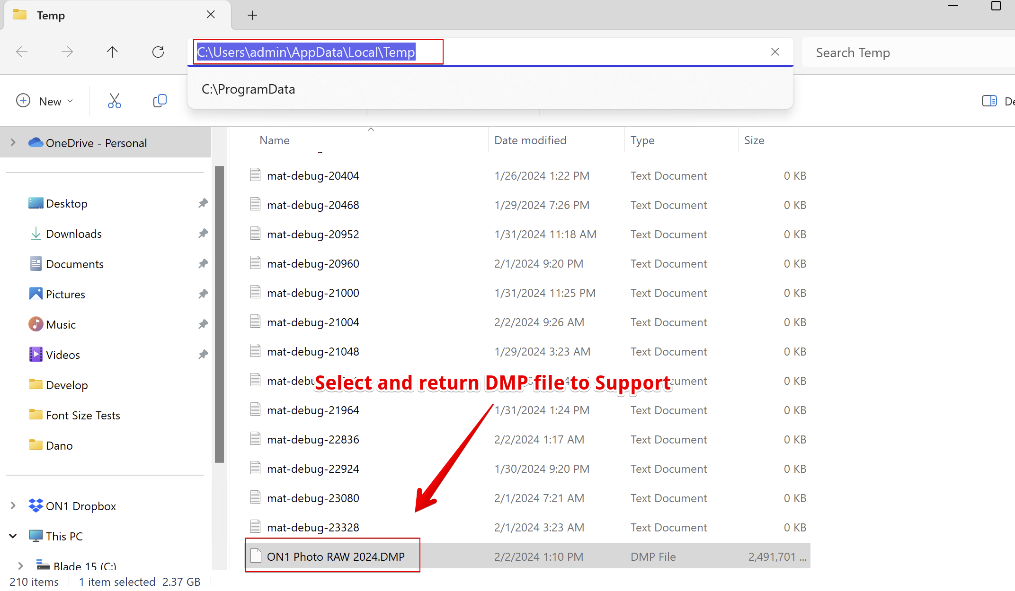This screenshot has height=591, width=1015.
Task: Collapse This PC tree node
Action: pyautogui.click(x=13, y=536)
